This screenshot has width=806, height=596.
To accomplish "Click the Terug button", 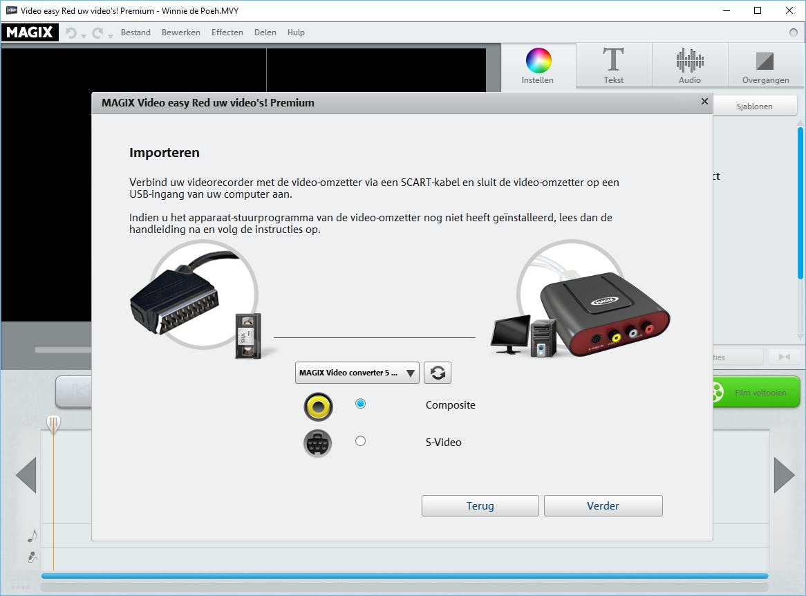I will point(480,505).
